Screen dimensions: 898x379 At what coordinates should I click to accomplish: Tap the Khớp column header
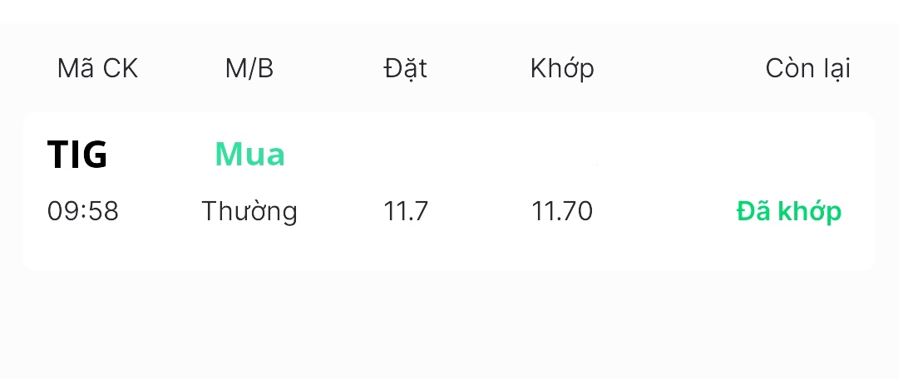(x=562, y=69)
